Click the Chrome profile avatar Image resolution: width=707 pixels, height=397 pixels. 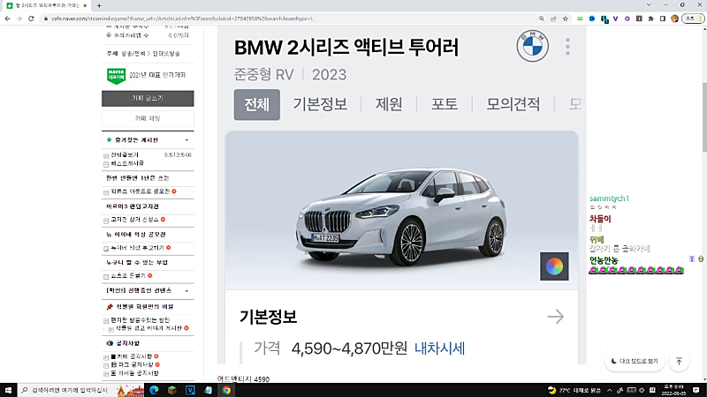[x=674, y=19]
